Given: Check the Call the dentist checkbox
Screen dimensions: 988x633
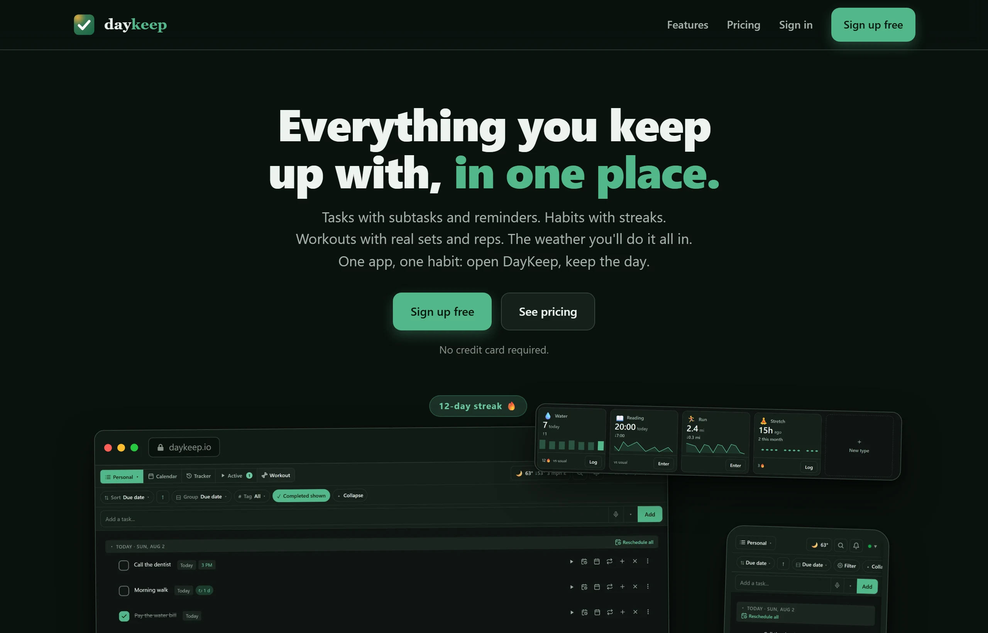Looking at the screenshot, I should pos(124,565).
